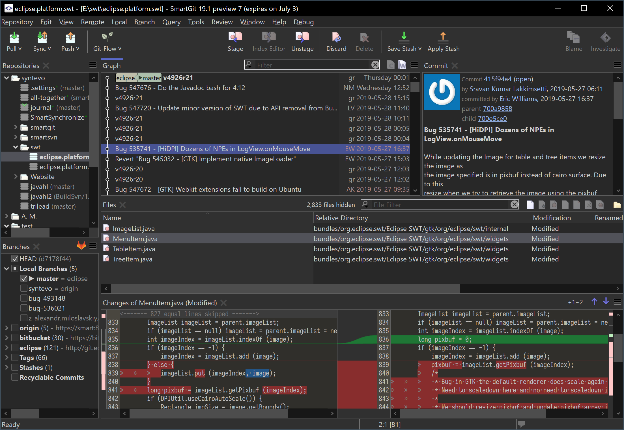This screenshot has width=624, height=430.
Task: Open the Index Editor
Action: (x=268, y=42)
